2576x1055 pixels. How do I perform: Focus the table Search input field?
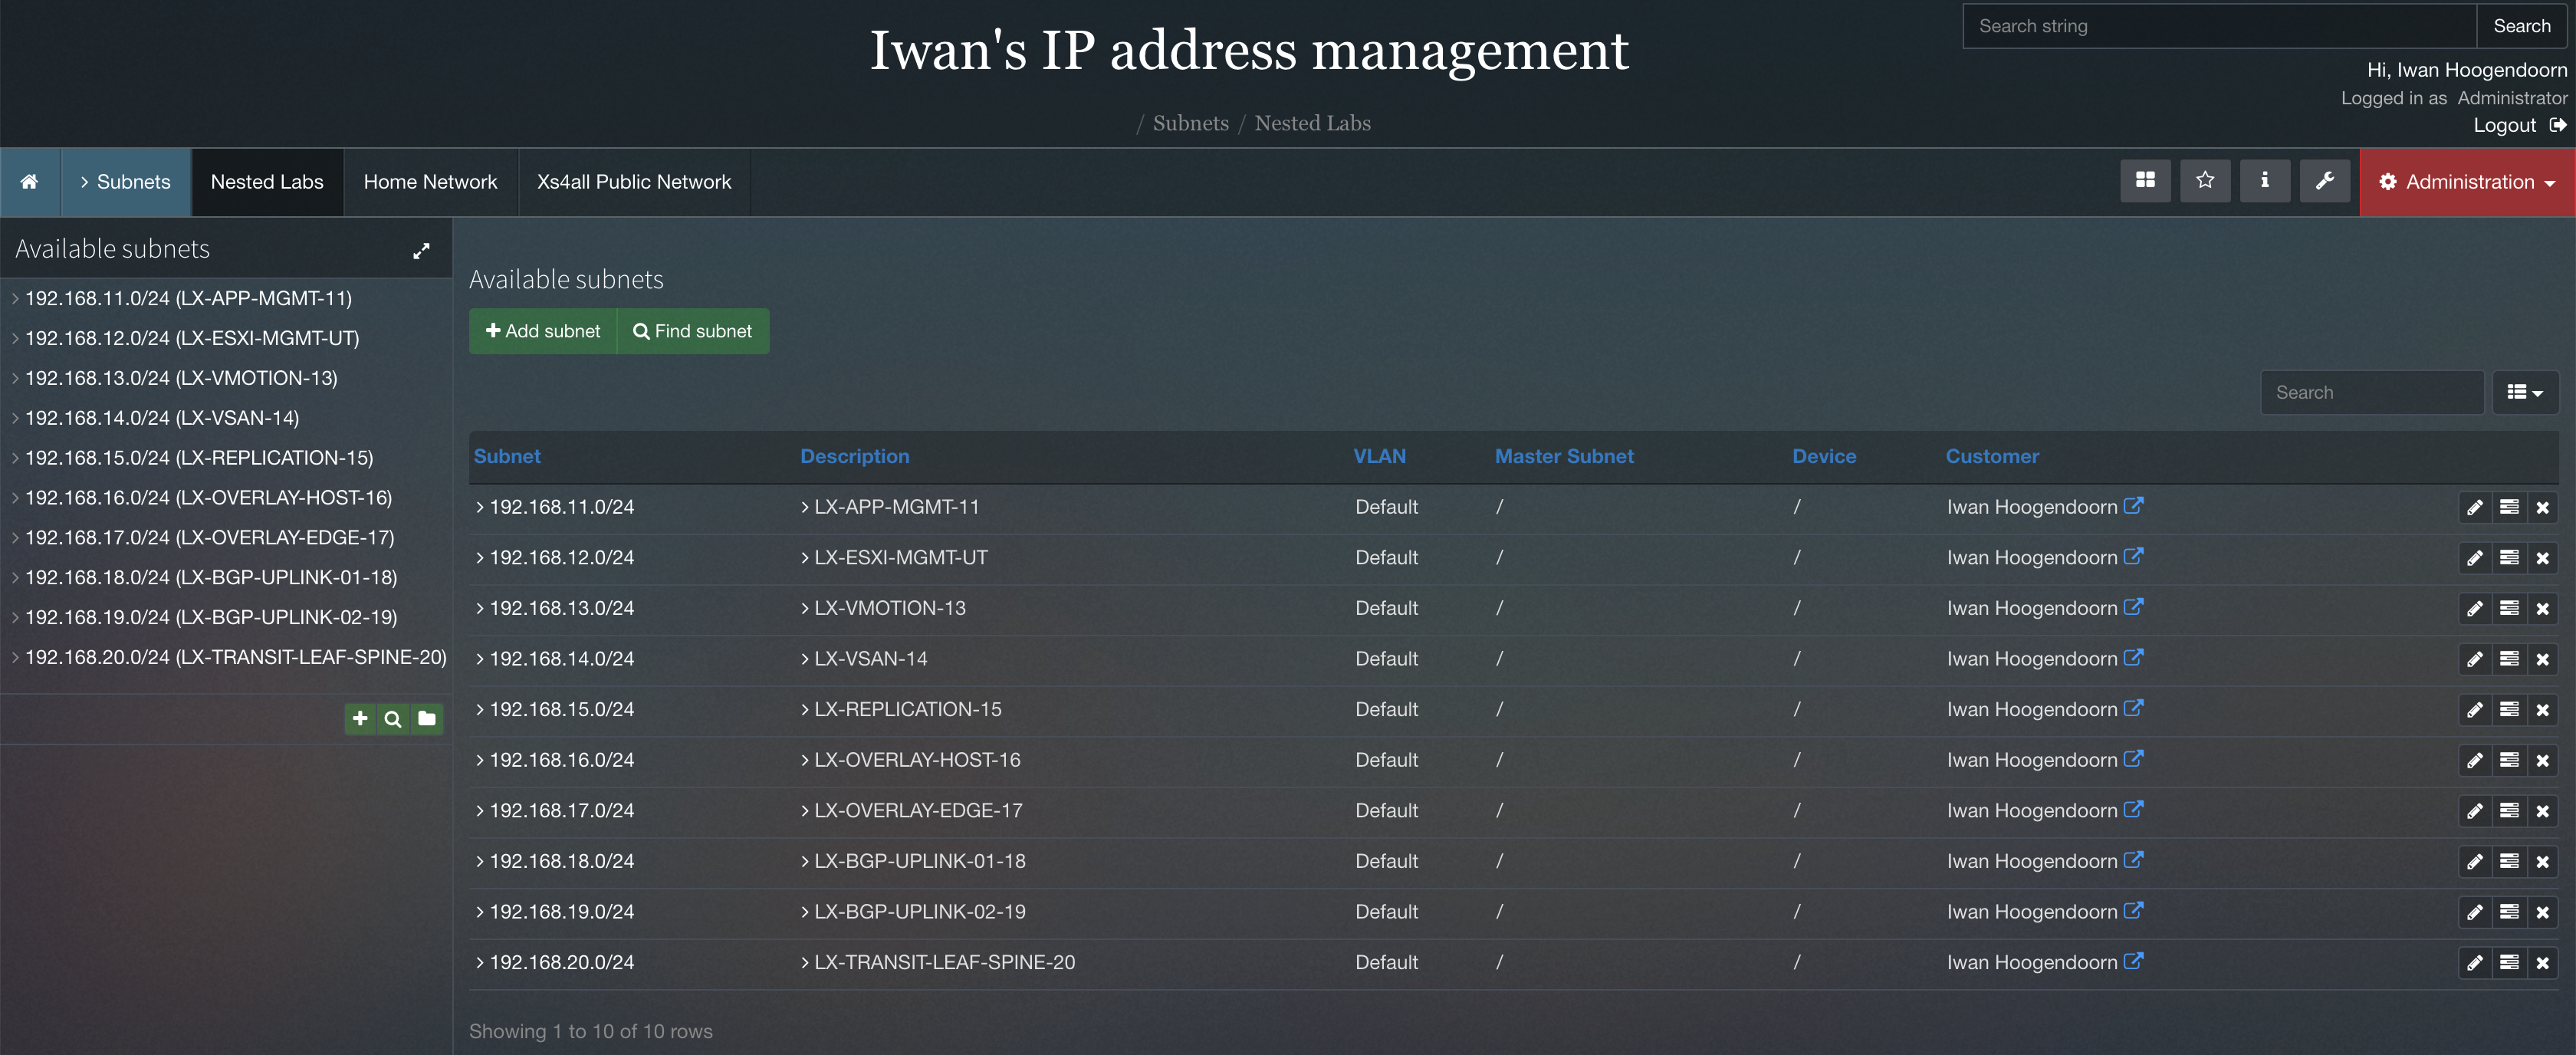coord(2371,393)
